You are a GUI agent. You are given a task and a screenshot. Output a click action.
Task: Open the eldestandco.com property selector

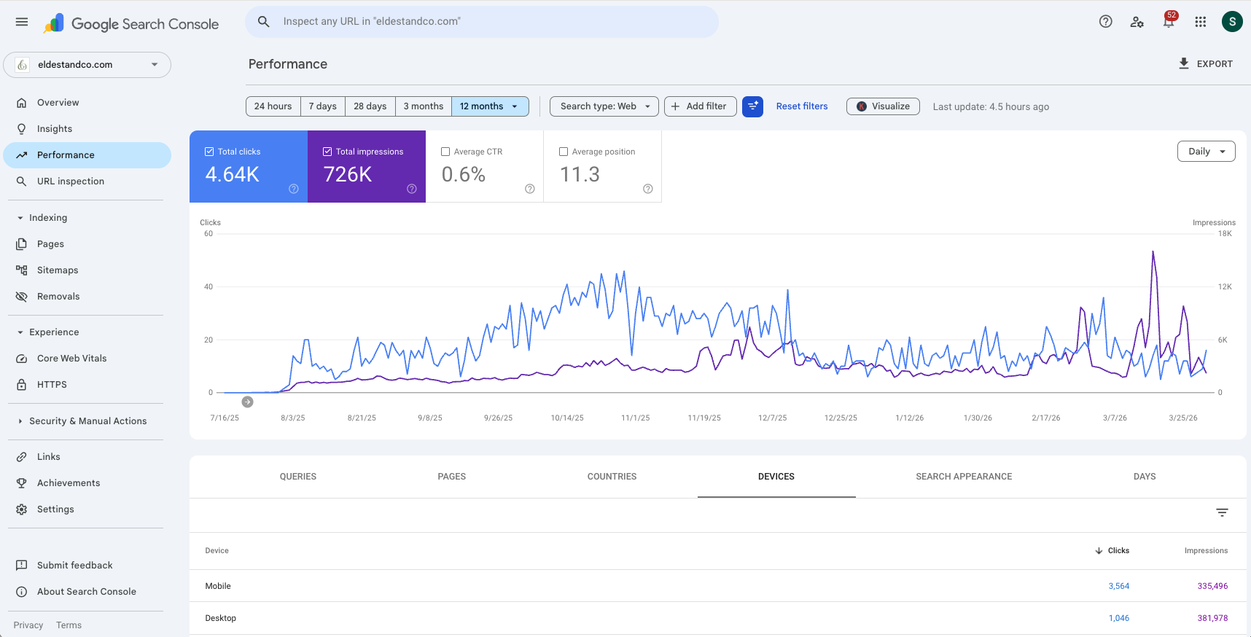87,65
